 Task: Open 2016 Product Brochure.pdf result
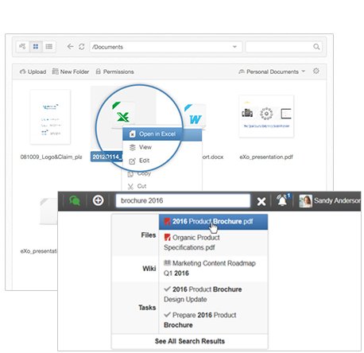click(x=213, y=222)
